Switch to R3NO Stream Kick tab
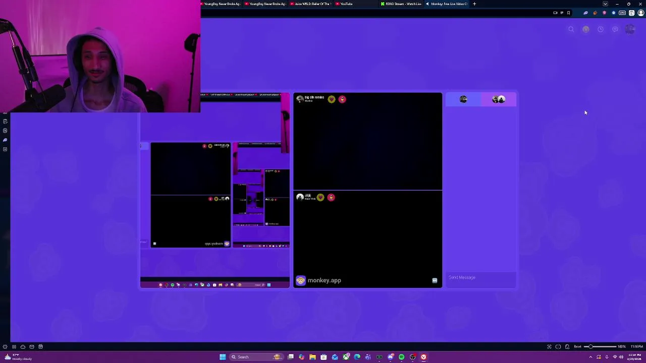Image resolution: width=646 pixels, height=363 pixels. [401, 4]
